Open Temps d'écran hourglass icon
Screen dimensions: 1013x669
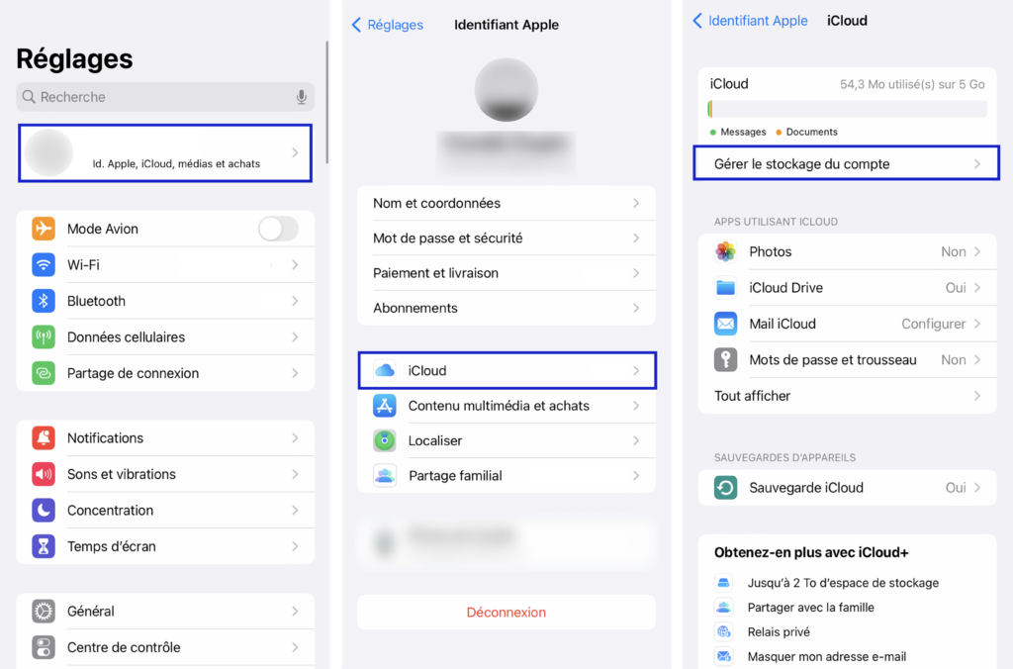coord(44,546)
